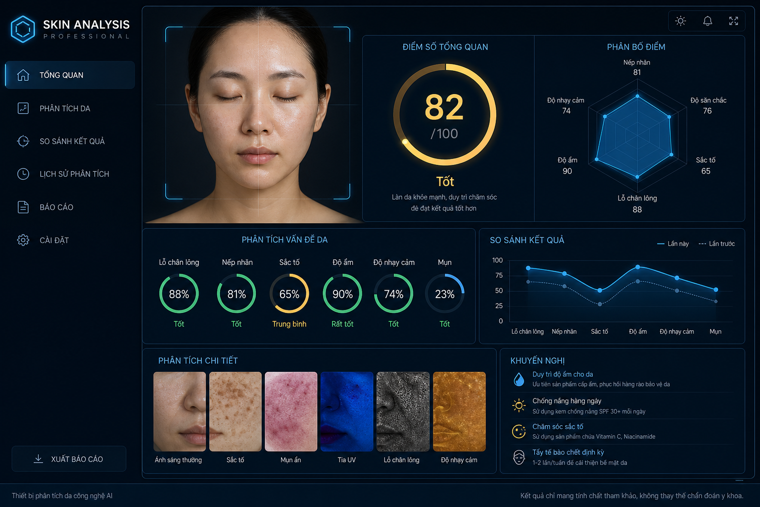Click the medical disclaimer footer text
The height and width of the screenshot is (507, 760).
point(632,496)
